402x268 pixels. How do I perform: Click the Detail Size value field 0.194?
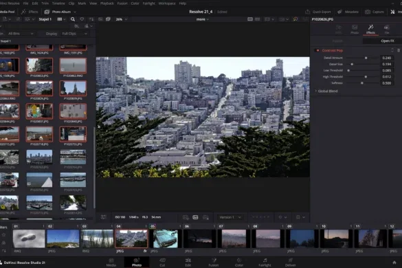(387, 64)
